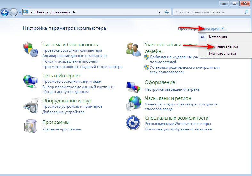Click Смена раскладки клавиатуры link
The image size is (252, 176).
pyautogui.click(x=181, y=106)
